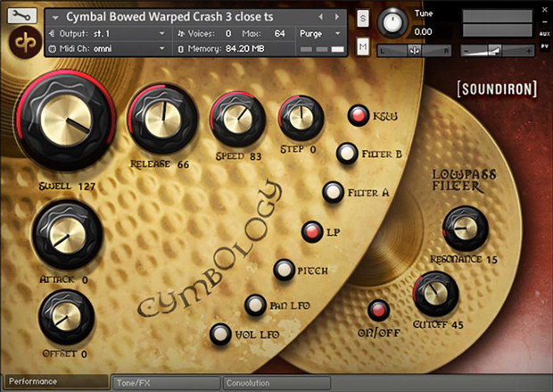Adjust the volume slider handle
553x392 pixels.
(x=494, y=51)
